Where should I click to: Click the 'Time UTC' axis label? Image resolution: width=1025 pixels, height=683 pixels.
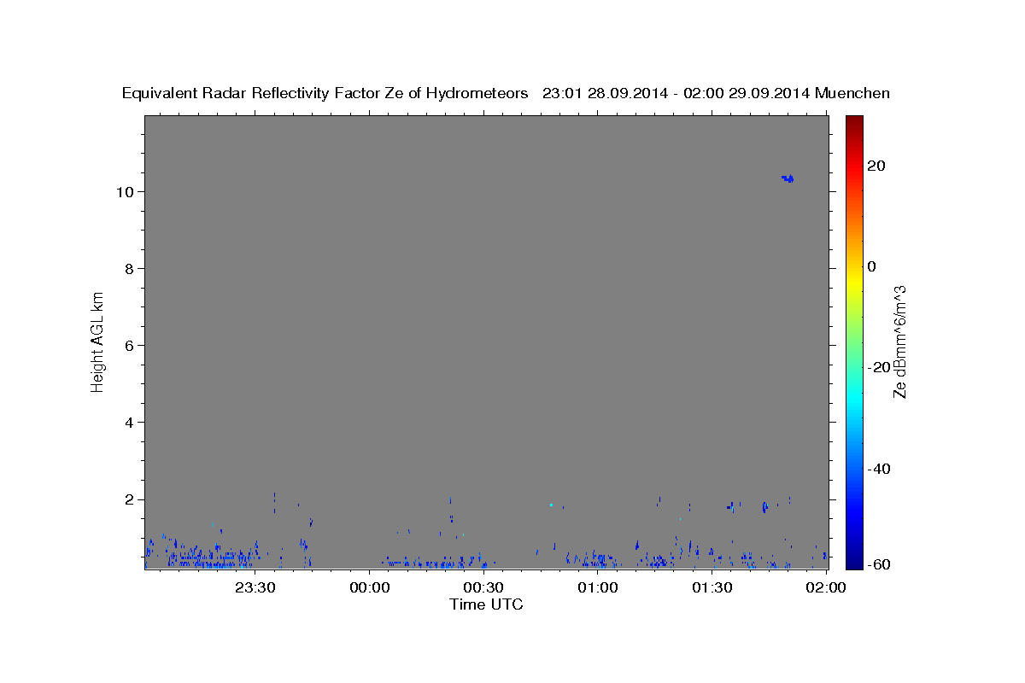[486, 604]
